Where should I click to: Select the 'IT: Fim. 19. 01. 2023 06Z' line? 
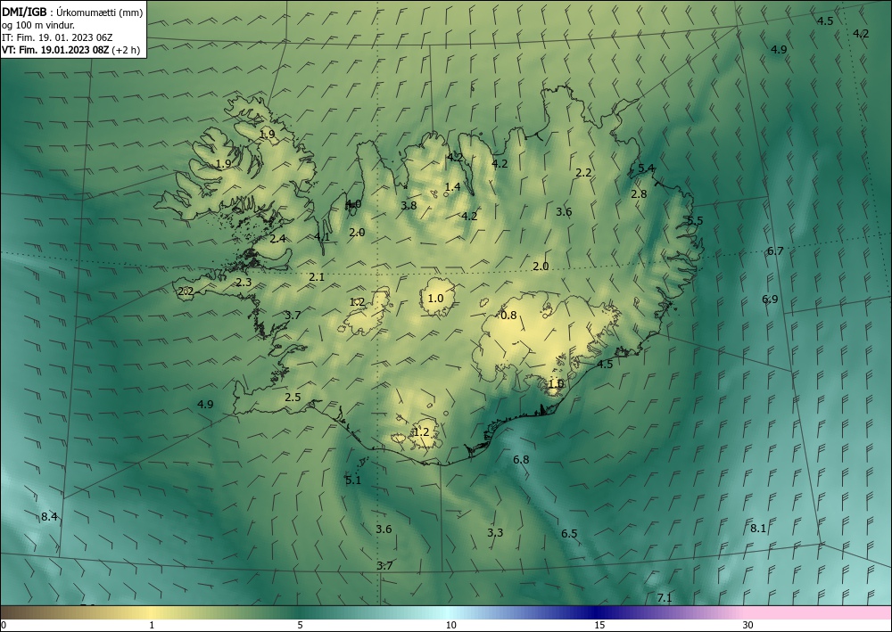tap(57, 37)
